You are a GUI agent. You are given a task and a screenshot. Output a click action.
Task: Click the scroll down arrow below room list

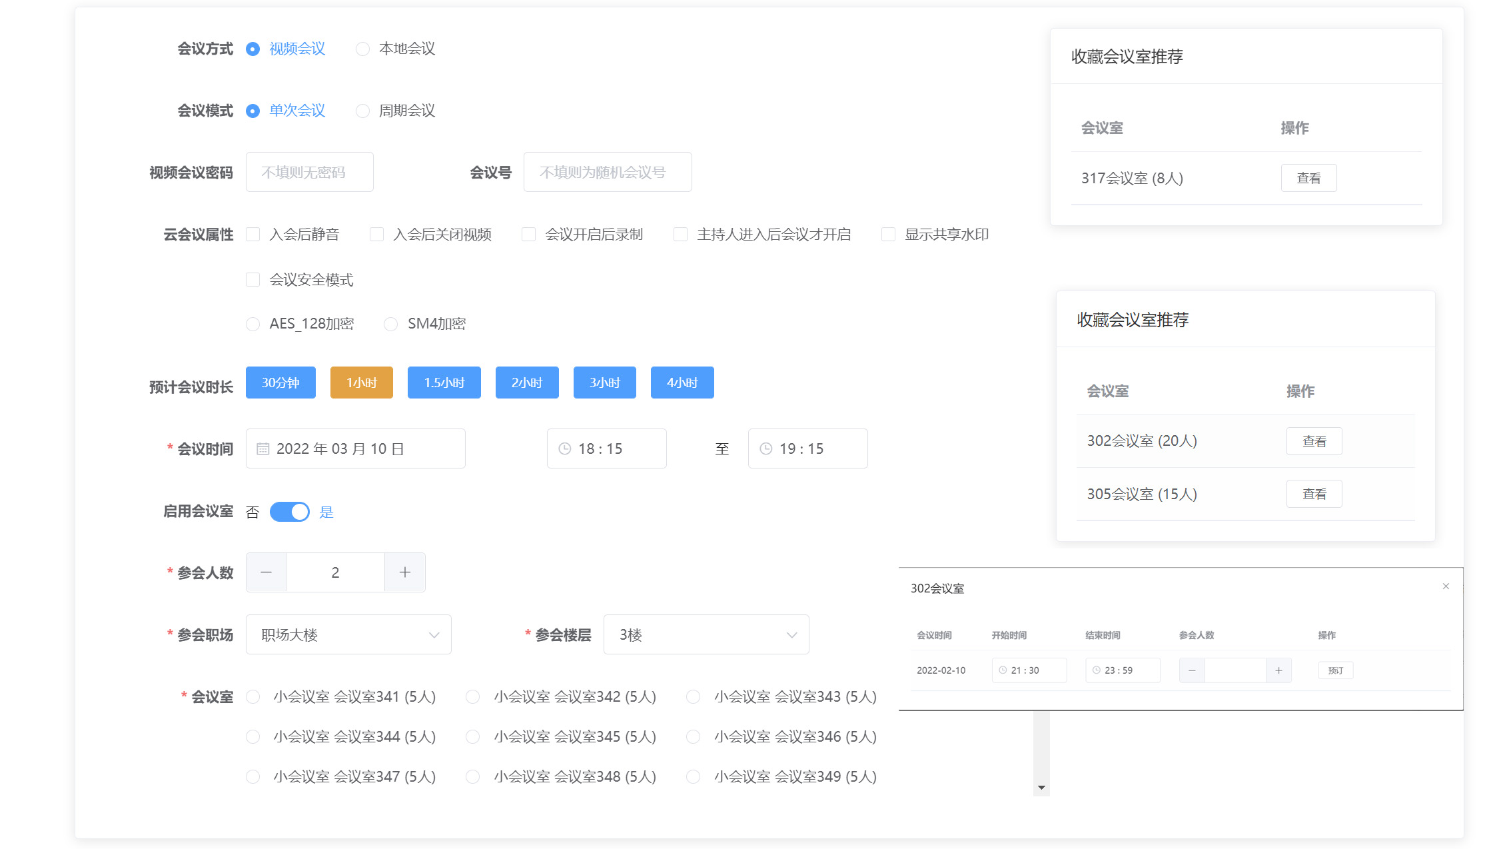[x=1041, y=788]
